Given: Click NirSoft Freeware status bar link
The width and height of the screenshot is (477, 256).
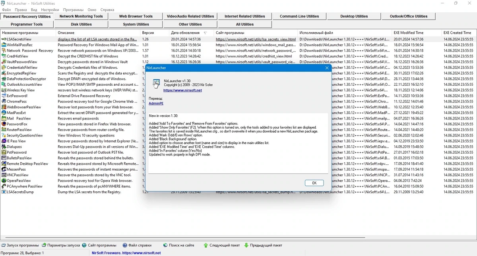Looking at the screenshot, I should pyautogui.click(x=126, y=253).
